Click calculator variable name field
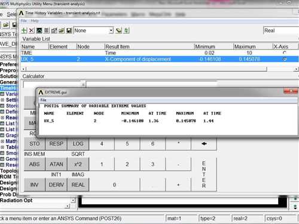The height and width of the screenshot is (224, 299). (x=52, y=84)
